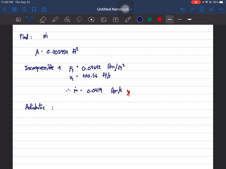Tap the handwritten area value 0.005454
The height and width of the screenshot is (169, 226).
coord(57,52)
